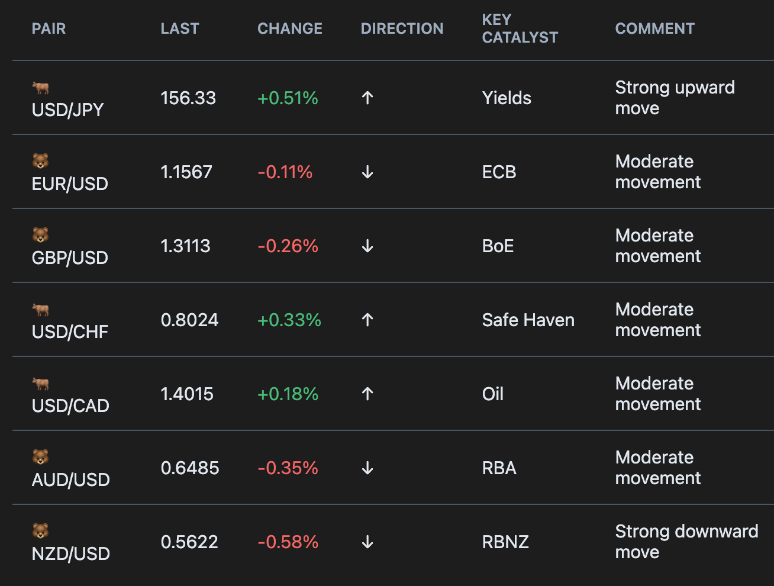This screenshot has width=774, height=586.
Task: Click the down arrow in the AUD/USD row
Action: [367, 468]
